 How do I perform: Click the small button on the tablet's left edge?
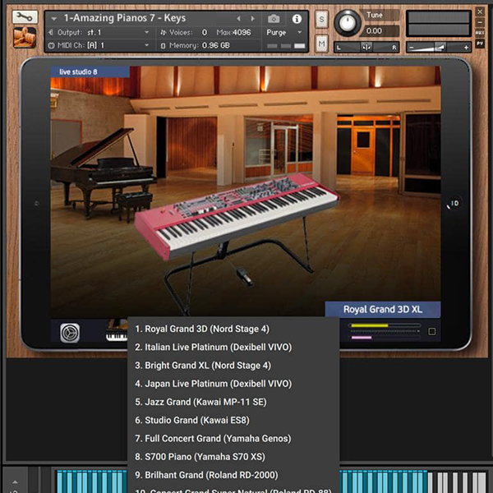[37, 204]
